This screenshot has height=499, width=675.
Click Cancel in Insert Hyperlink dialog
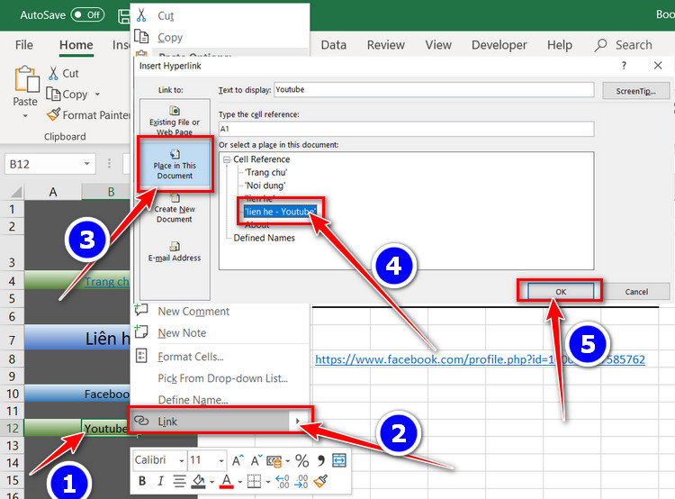tap(636, 292)
